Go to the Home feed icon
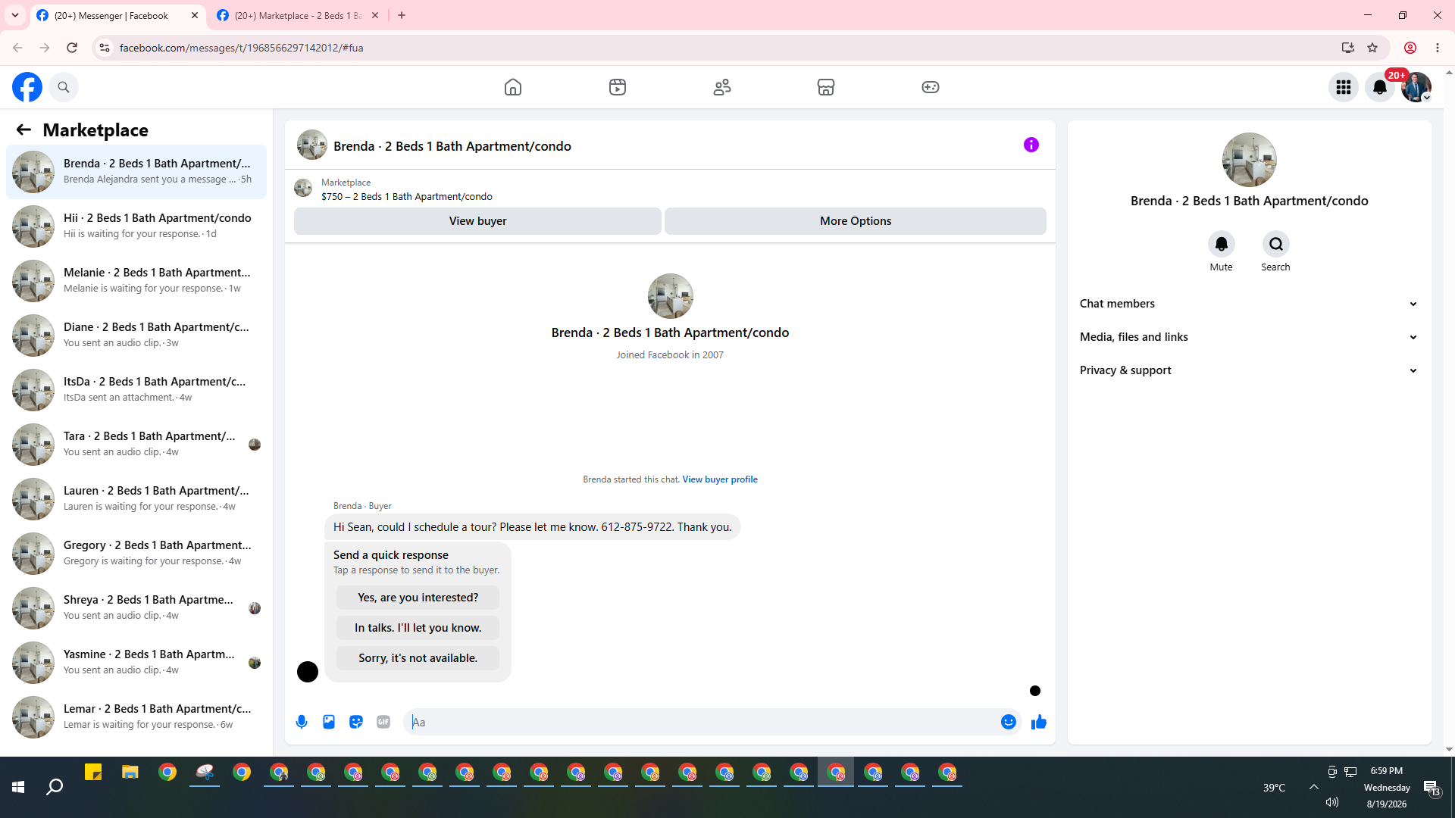Image resolution: width=1455 pixels, height=818 pixels. (x=513, y=87)
